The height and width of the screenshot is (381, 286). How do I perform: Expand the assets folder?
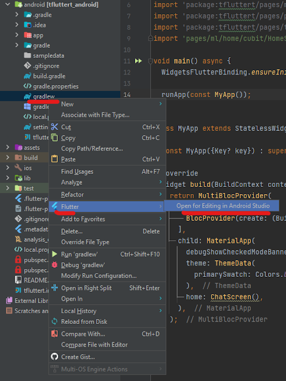pos(8,147)
